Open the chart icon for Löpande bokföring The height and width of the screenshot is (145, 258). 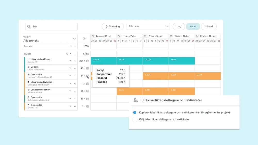(x=87, y=61)
